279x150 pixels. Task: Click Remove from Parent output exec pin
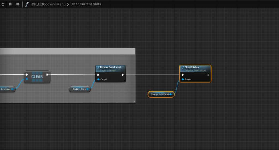pos(123,75)
